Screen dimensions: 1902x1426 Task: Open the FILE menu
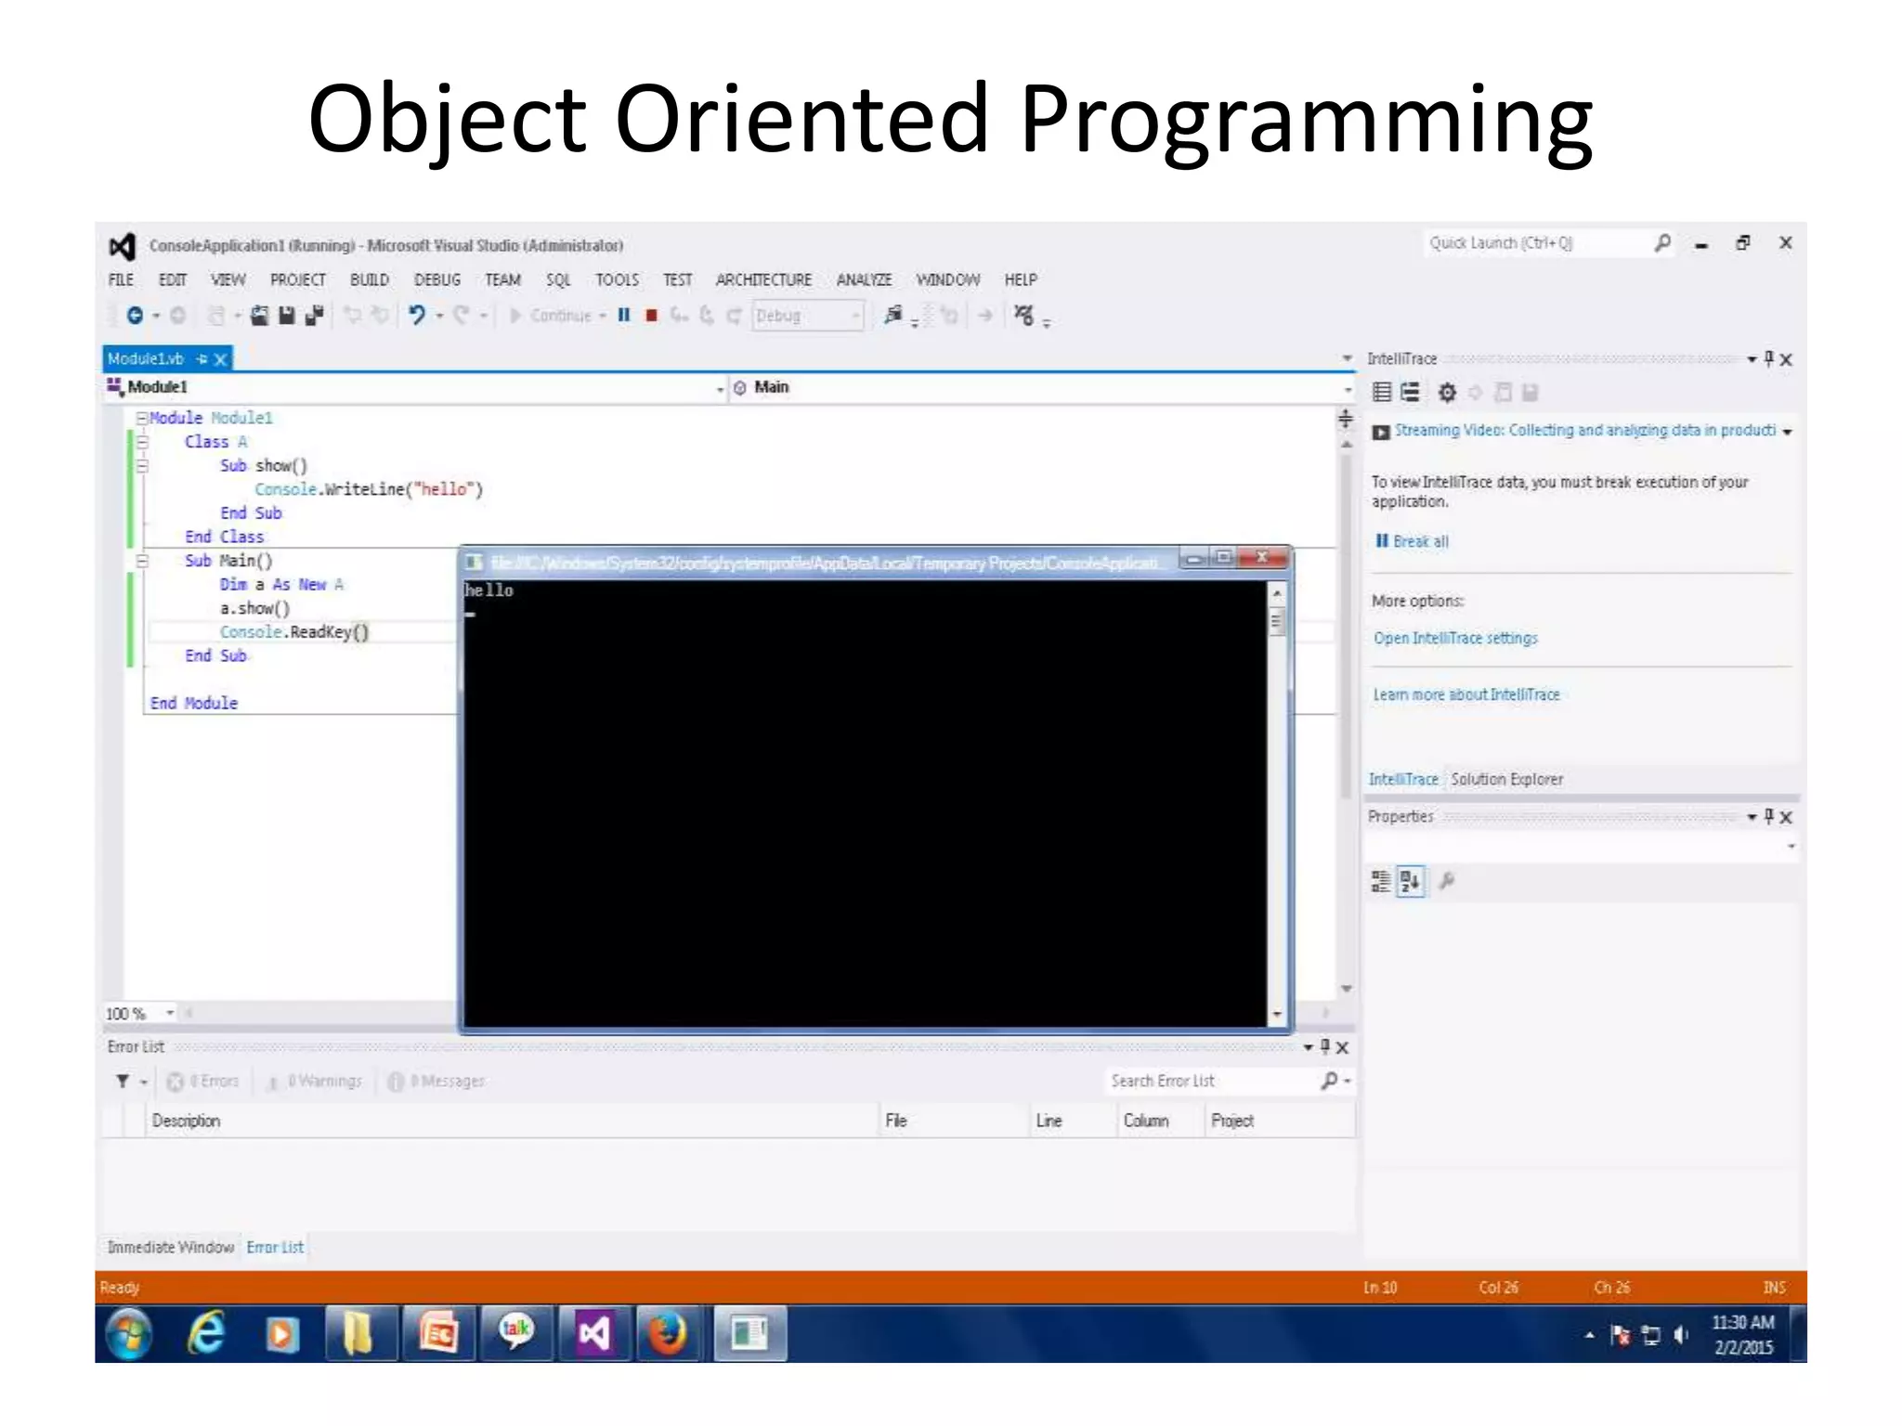[x=121, y=279]
